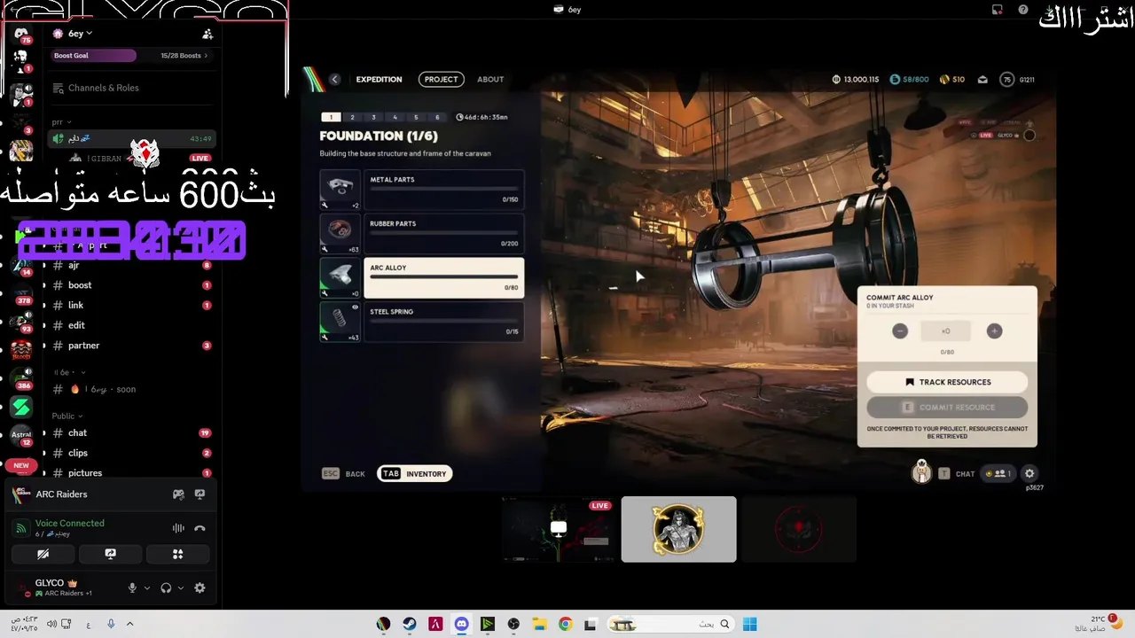The height and width of the screenshot is (638, 1135).
Task: Select the Arc Alloy resource row
Action: [x=444, y=277]
